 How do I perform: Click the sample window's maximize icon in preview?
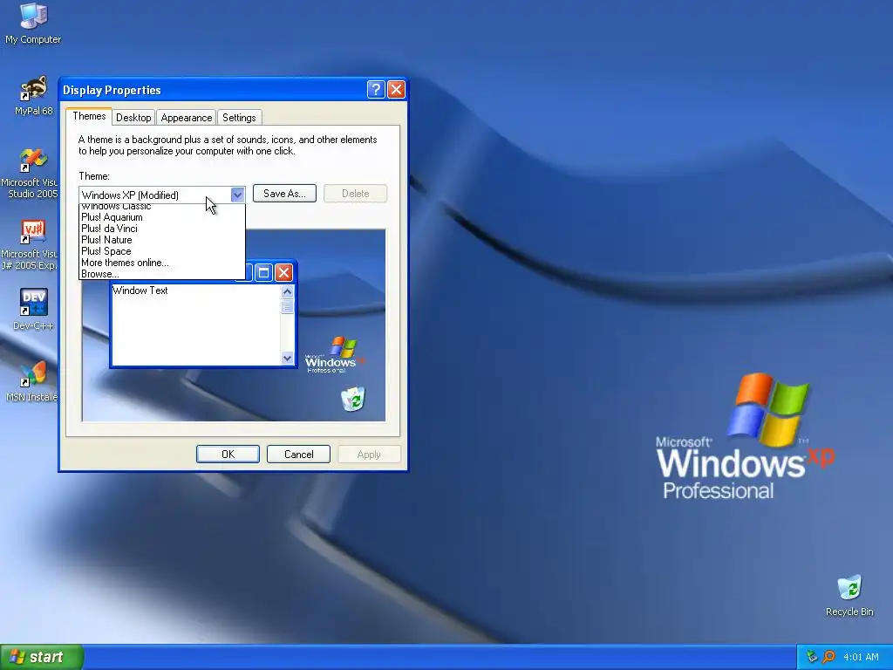click(x=263, y=272)
